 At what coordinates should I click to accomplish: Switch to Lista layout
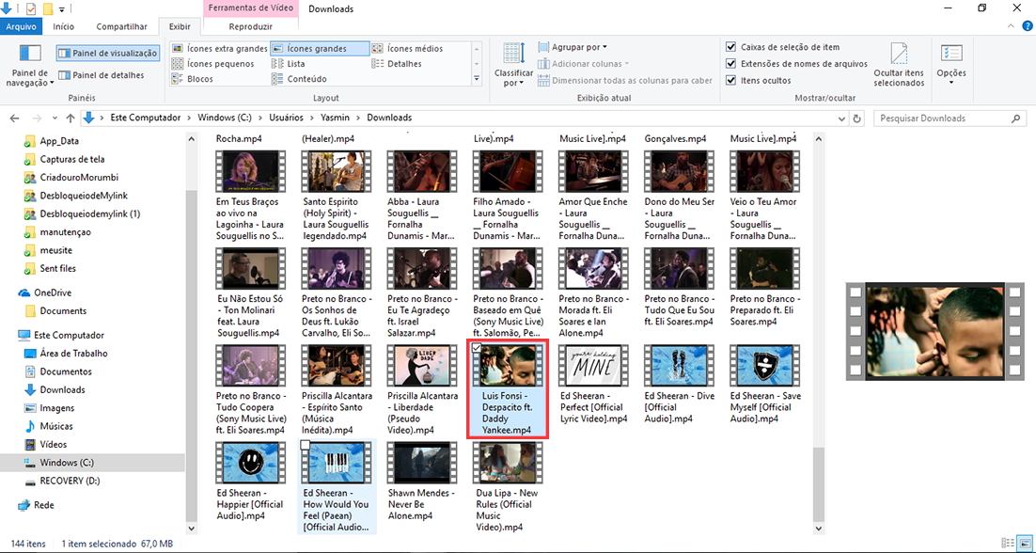[x=289, y=64]
